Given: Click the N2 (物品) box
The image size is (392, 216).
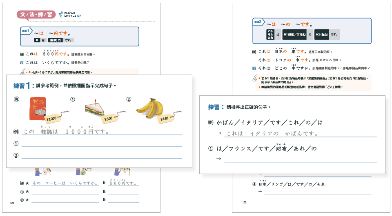Looking at the screenshot, I should tap(321, 34).
